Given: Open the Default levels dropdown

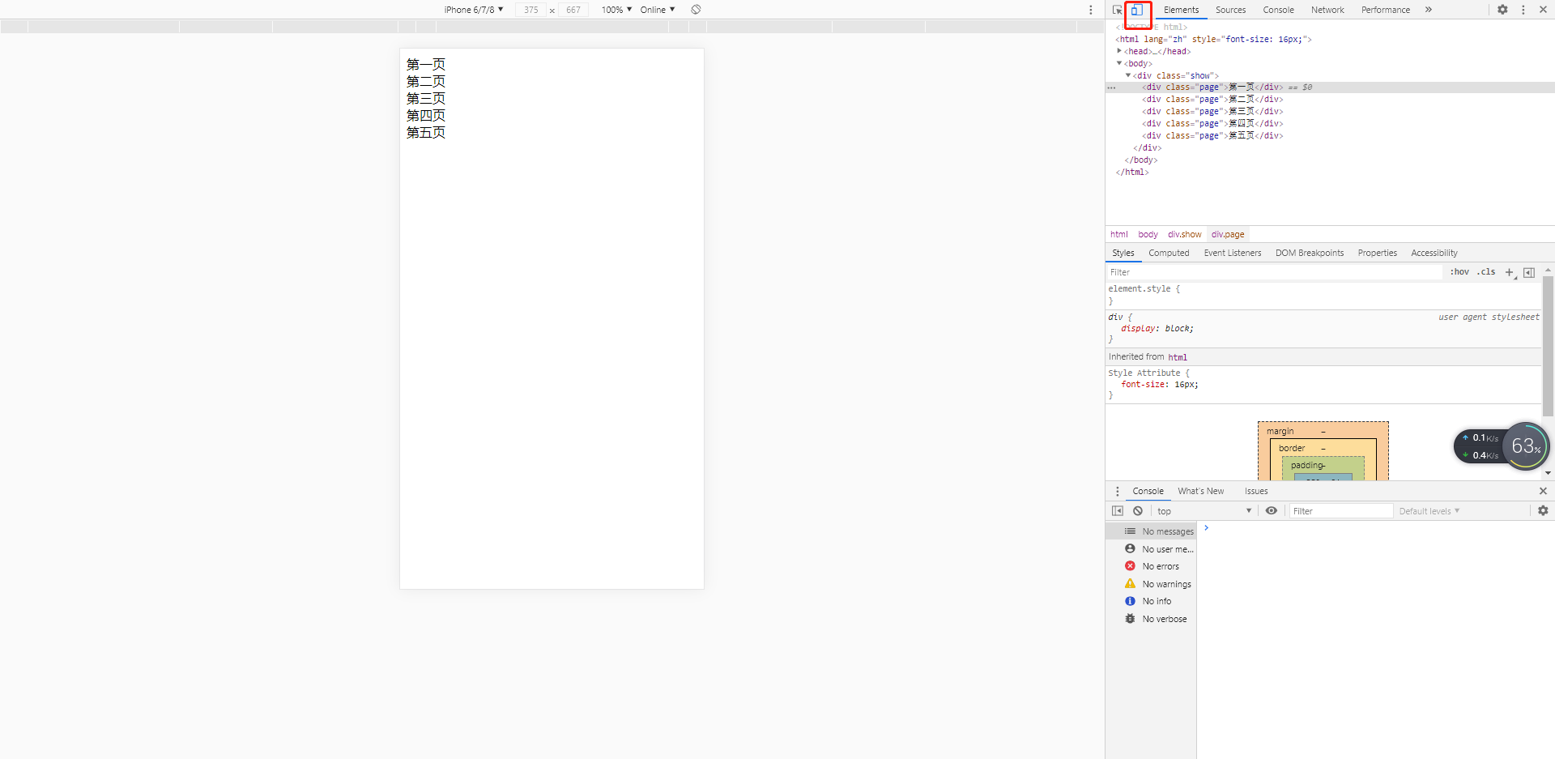Looking at the screenshot, I should point(1429,511).
